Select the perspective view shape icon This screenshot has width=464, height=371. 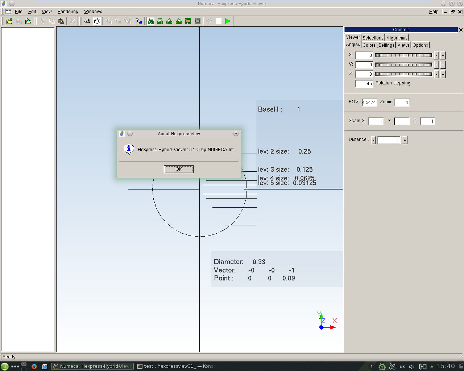[x=87, y=21]
